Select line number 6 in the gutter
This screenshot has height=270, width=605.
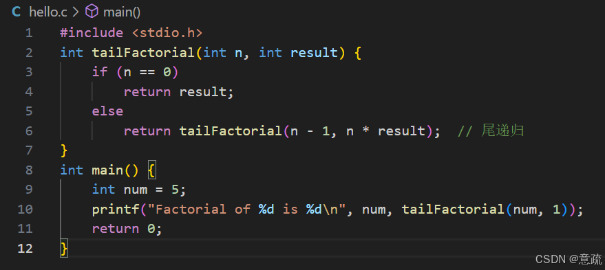pos(29,131)
